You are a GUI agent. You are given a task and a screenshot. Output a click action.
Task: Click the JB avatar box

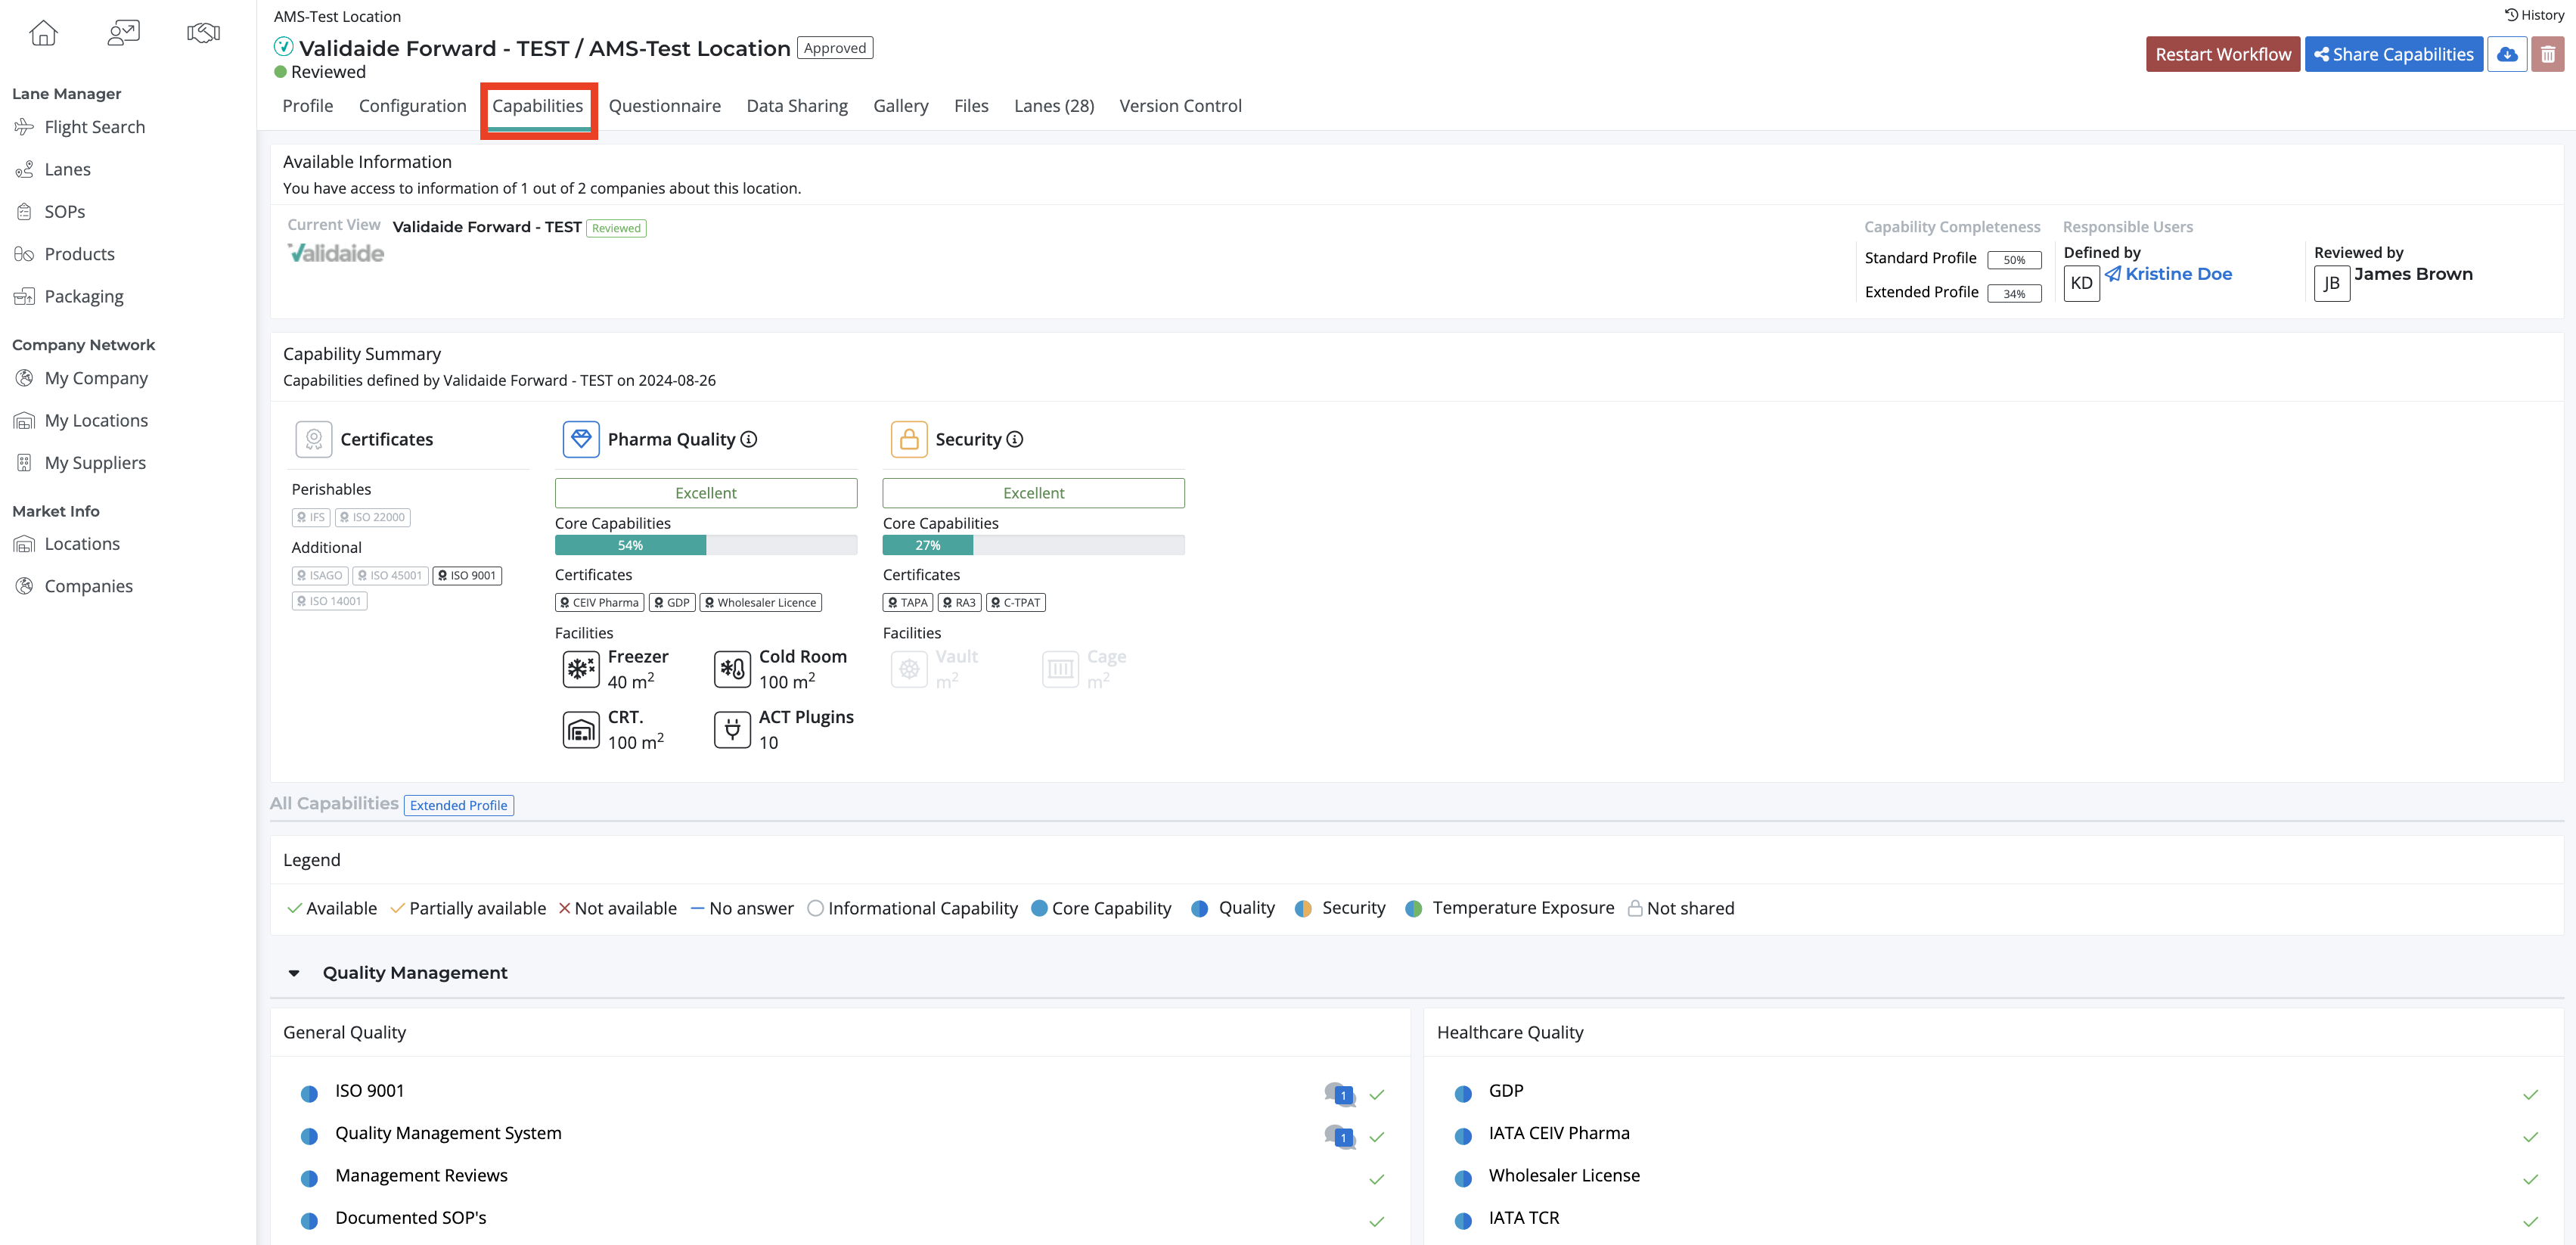pyautogui.click(x=2332, y=283)
